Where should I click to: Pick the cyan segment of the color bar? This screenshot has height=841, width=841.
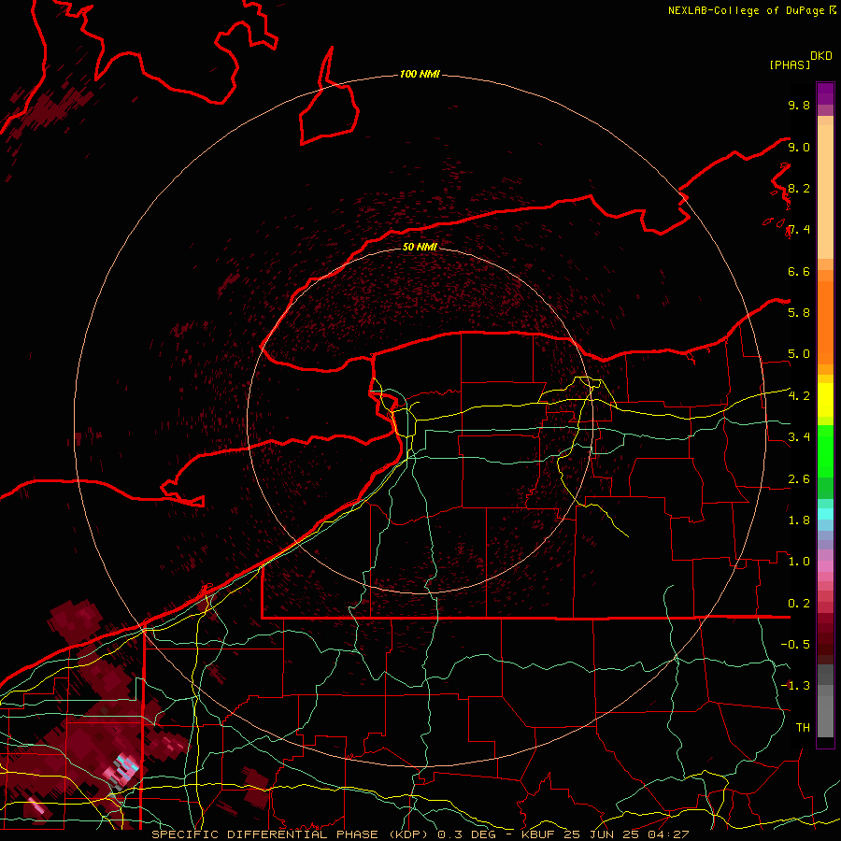coord(825,514)
